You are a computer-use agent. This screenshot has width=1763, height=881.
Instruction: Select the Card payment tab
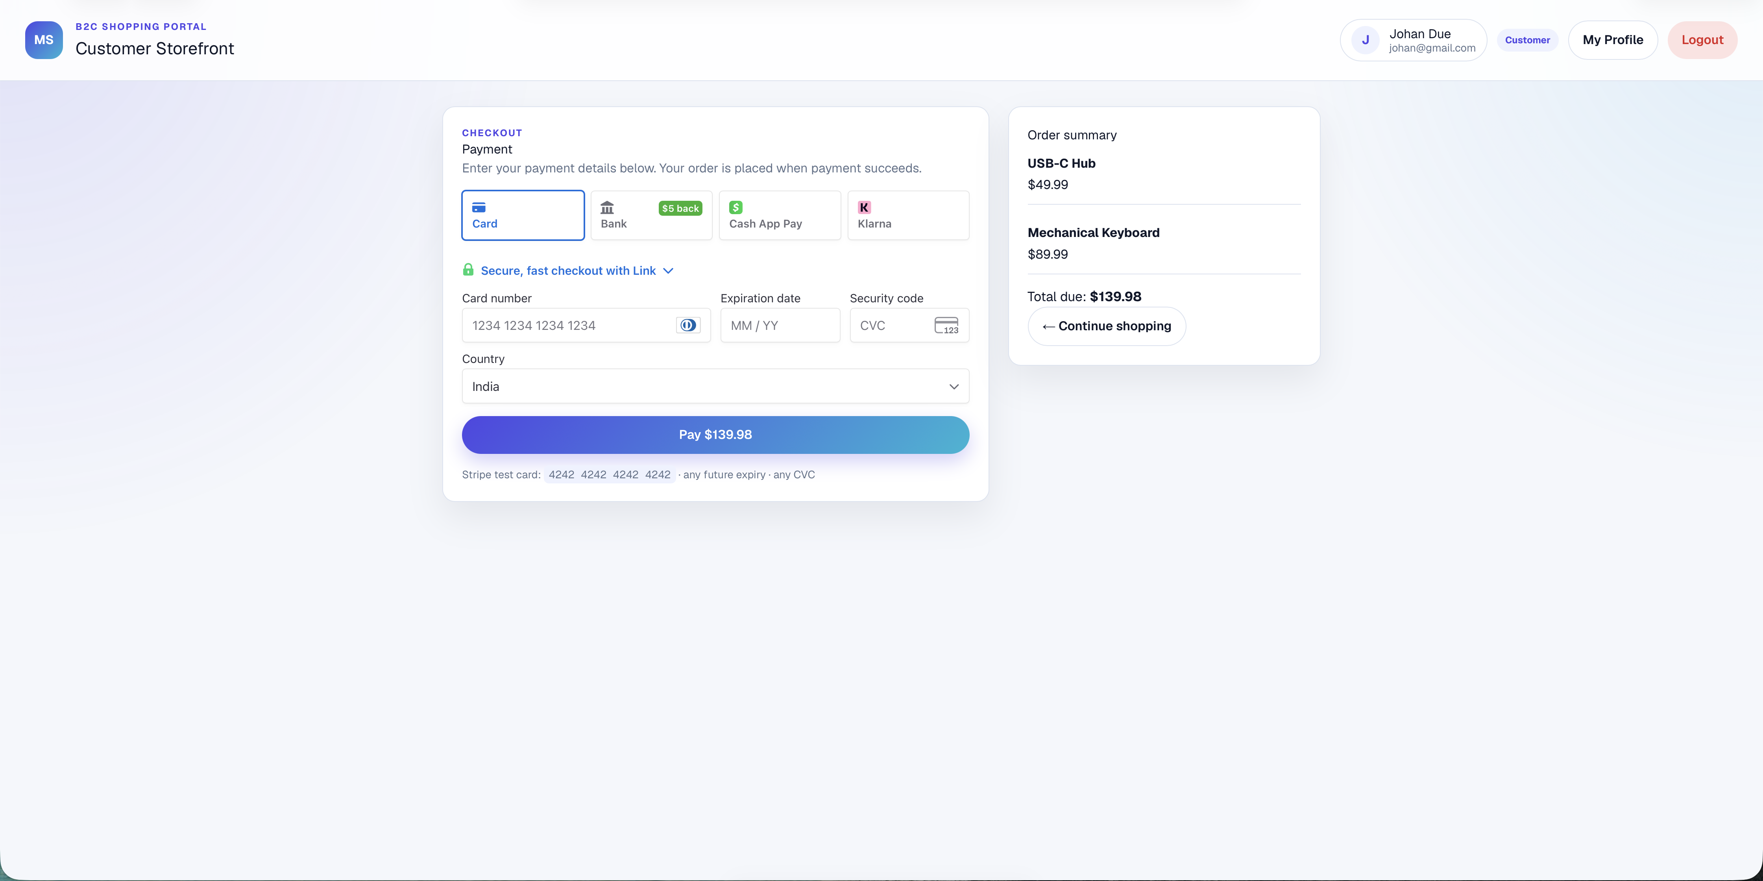(x=523, y=215)
